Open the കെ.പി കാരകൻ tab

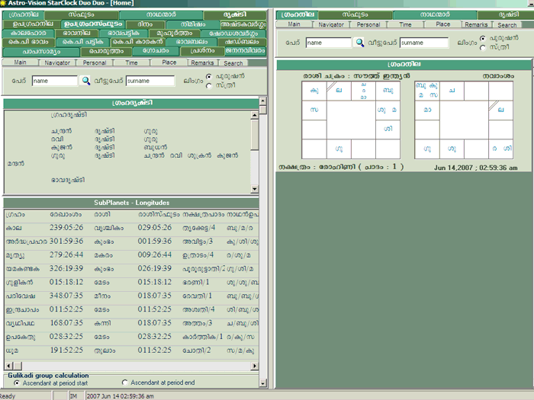coord(138,42)
